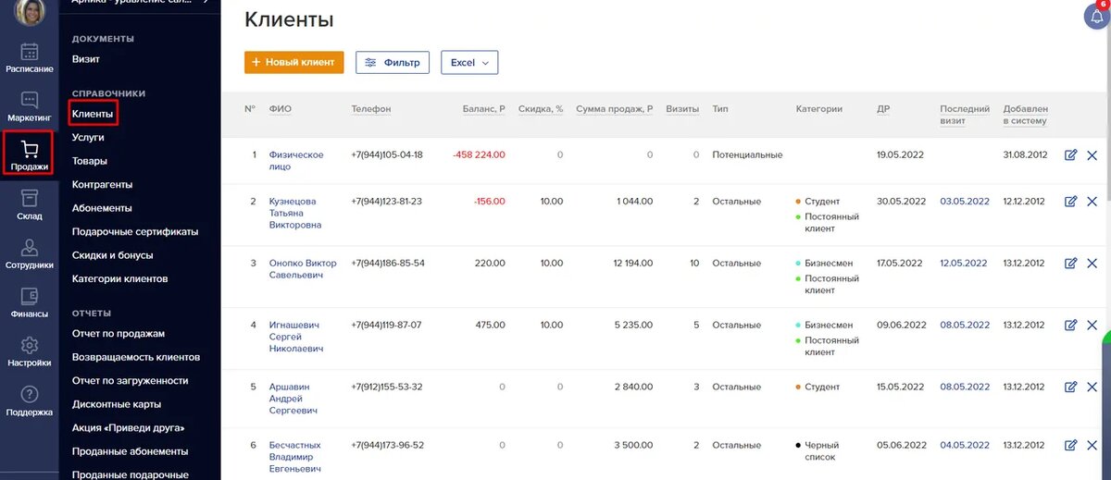Viewport: 1111px width, 480px height.
Task: Open last visit 12.05.2022 link
Action: click(x=965, y=264)
